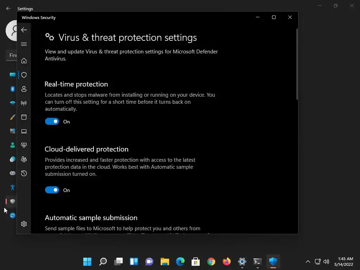The image size is (360, 270).
Task: Open Device security laptop icon
Action: [x=24, y=131]
